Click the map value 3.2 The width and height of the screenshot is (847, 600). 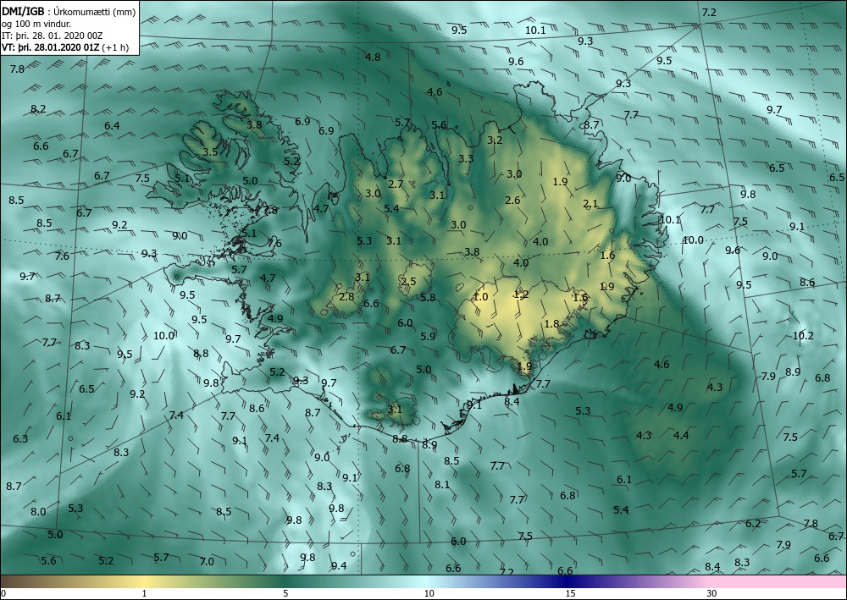tap(495, 140)
